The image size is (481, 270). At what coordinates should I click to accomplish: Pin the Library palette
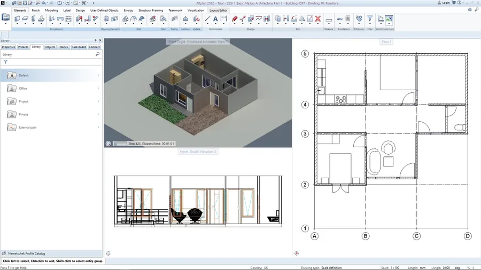click(x=96, y=41)
